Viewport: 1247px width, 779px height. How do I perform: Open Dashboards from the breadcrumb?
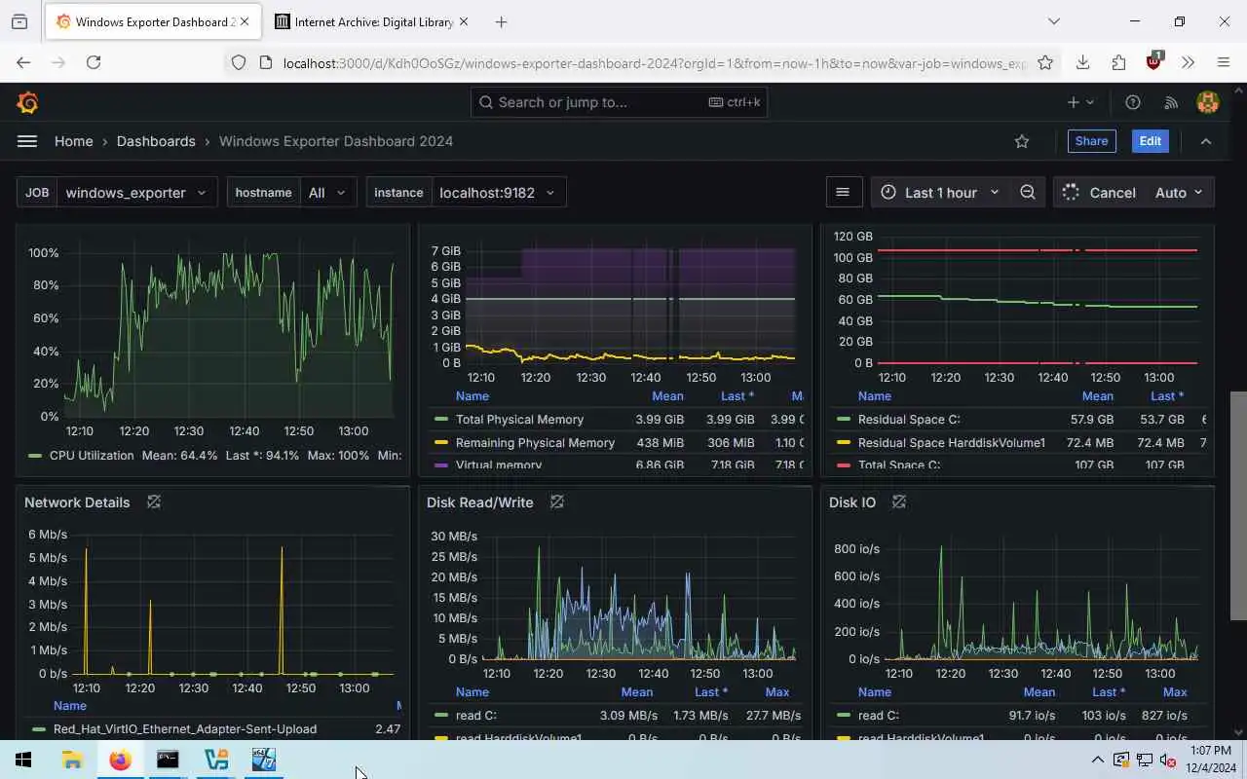click(156, 141)
